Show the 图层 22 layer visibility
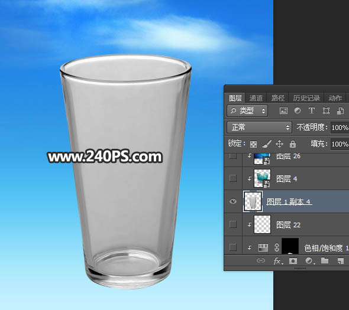This screenshot has width=349, height=310. pyautogui.click(x=233, y=224)
